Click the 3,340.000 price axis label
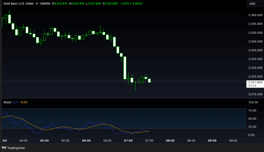This screenshot has width=264, height=152. (x=255, y=51)
